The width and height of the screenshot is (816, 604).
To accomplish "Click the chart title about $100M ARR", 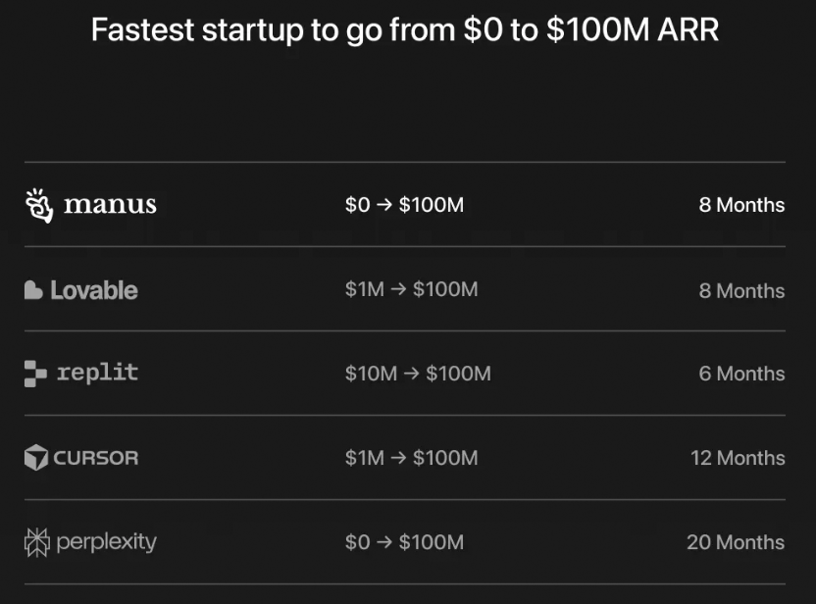I will click(x=405, y=30).
